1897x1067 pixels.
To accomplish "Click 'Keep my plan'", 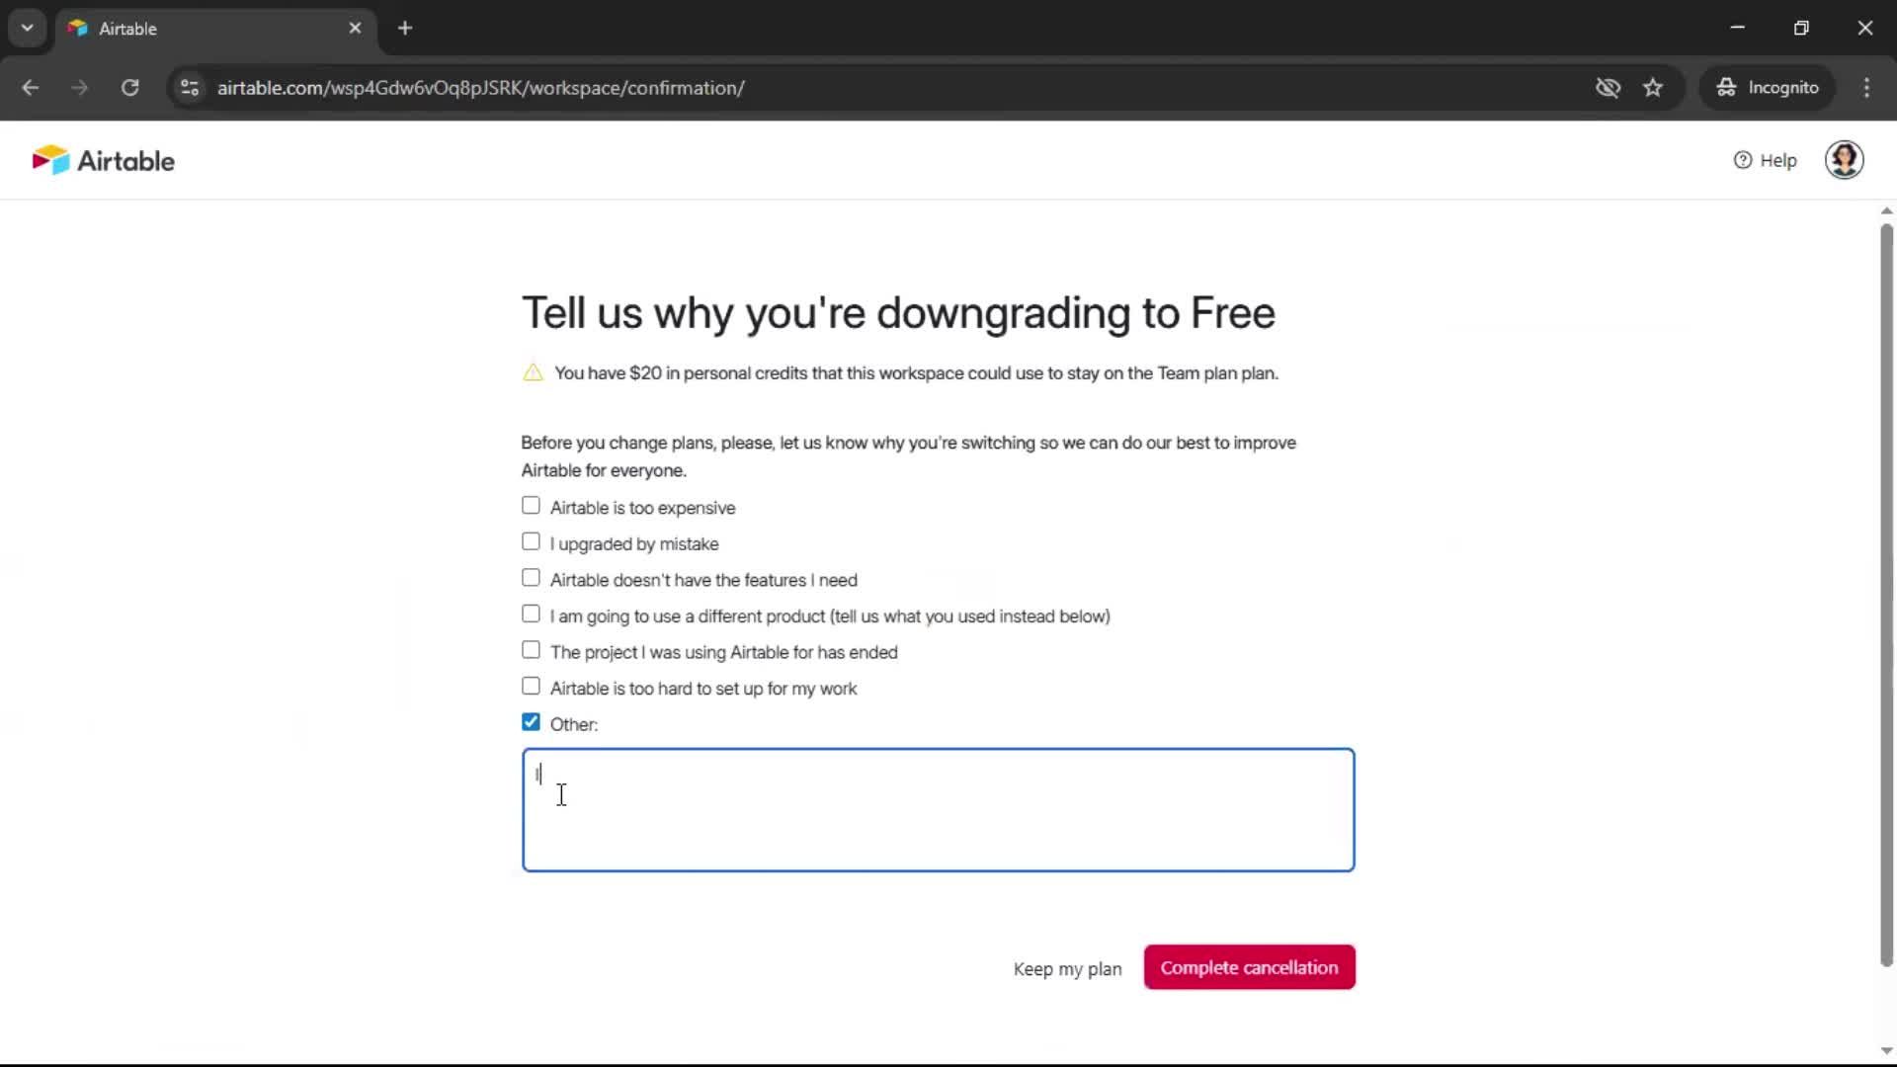I will 1067,969.
